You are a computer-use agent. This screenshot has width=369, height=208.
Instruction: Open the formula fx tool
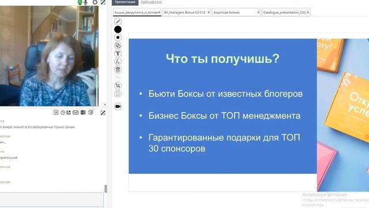pos(118,62)
